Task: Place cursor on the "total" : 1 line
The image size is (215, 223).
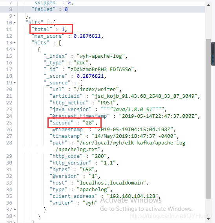Action: [49, 29]
